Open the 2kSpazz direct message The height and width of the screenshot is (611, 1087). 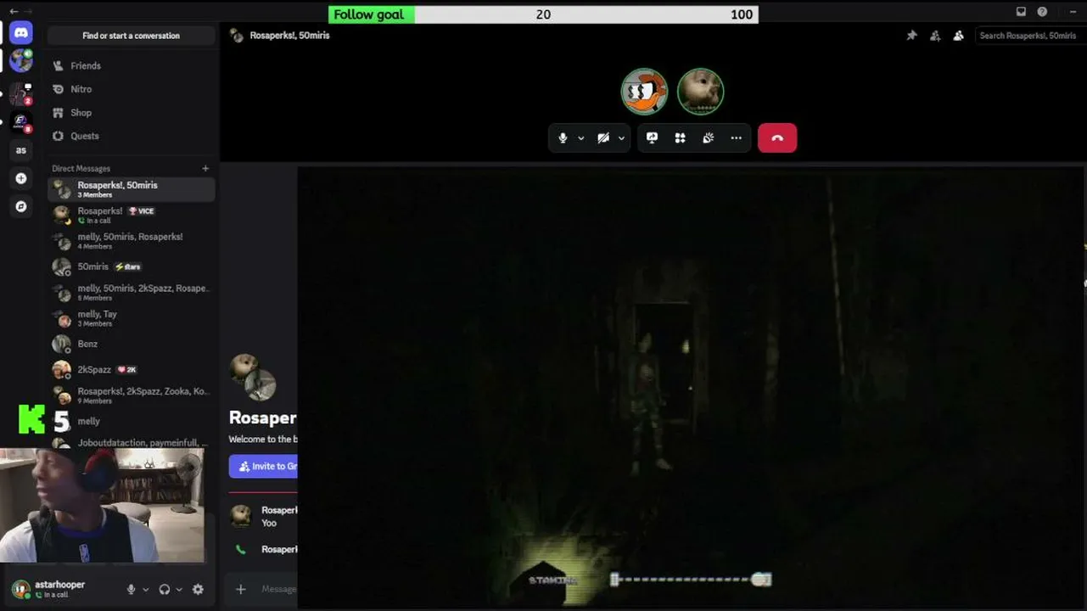pos(132,370)
